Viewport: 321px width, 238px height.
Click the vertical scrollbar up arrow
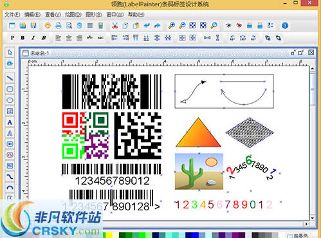[x=313, y=69]
